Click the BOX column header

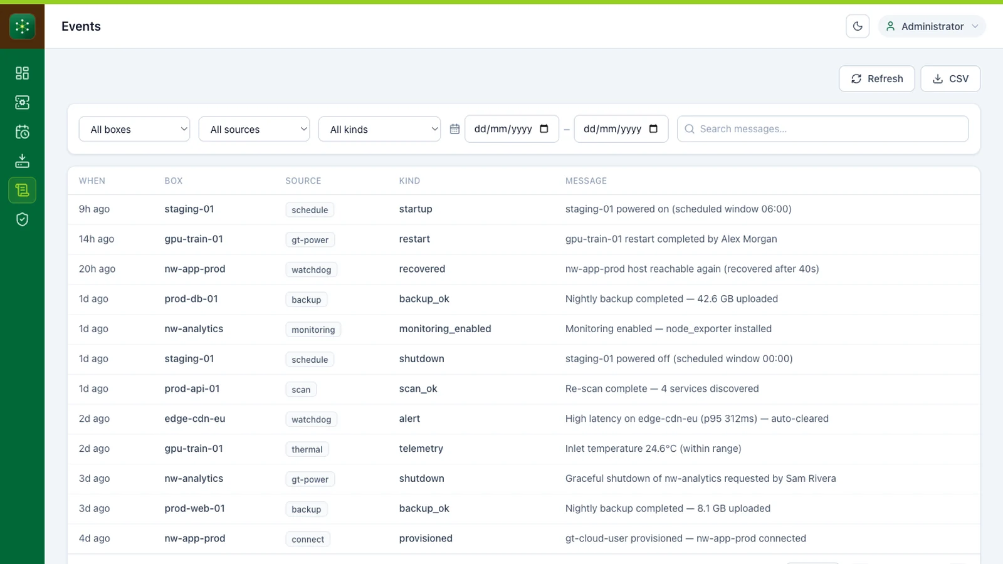[174, 180]
